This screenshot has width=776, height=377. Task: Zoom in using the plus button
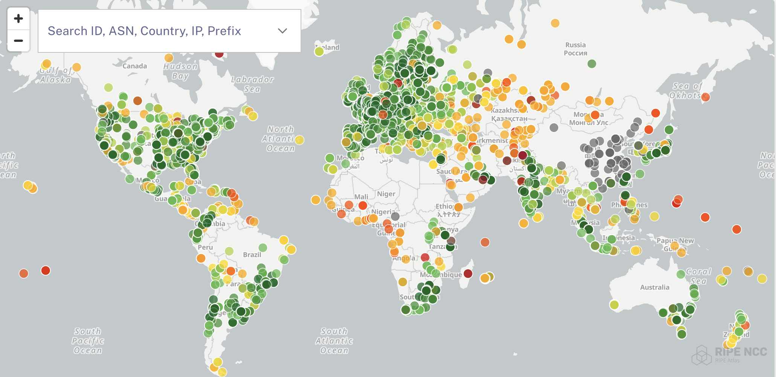18,18
